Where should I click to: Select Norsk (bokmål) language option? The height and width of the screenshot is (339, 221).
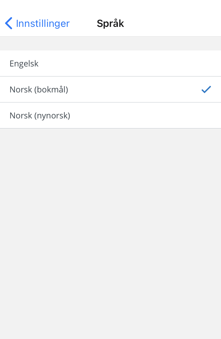pos(111,89)
